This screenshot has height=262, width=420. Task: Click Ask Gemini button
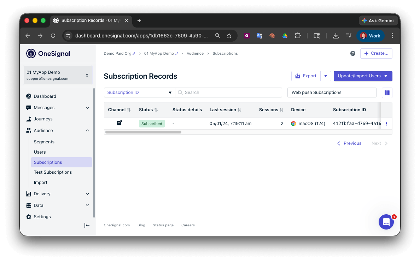[x=378, y=20]
